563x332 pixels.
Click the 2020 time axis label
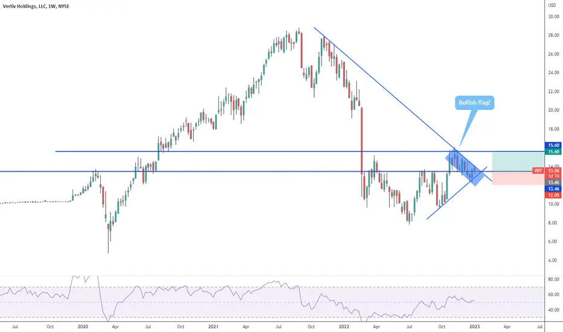tap(83, 327)
